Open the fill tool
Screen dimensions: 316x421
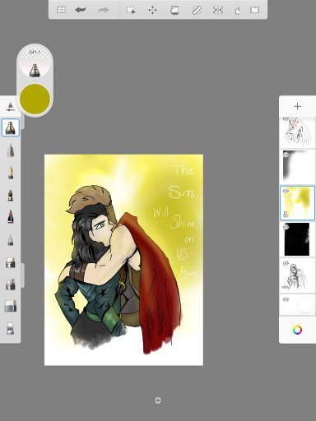pos(174,11)
